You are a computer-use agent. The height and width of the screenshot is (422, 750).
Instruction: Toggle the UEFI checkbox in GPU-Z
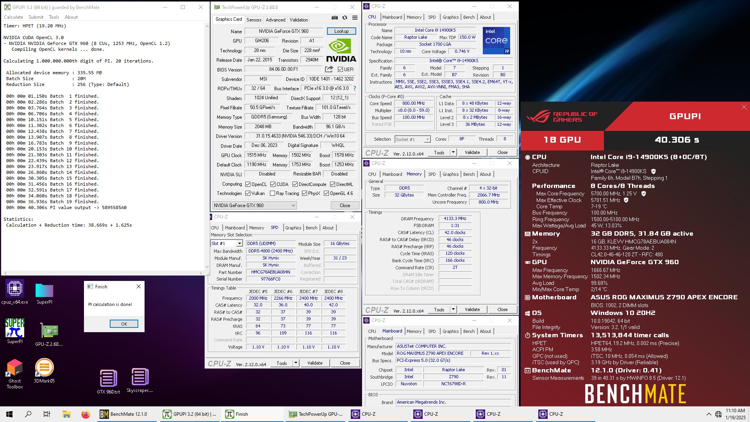tap(340, 70)
